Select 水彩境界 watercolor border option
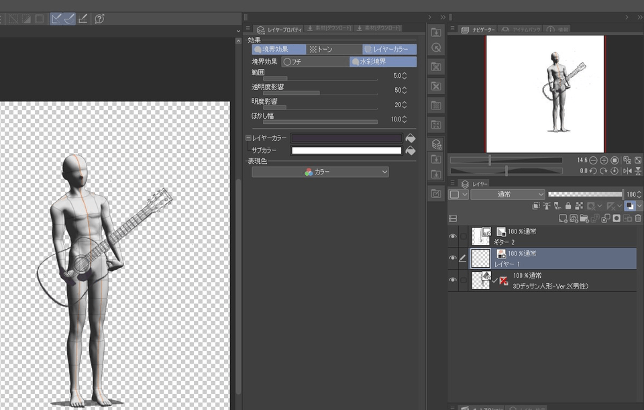This screenshot has width=644, height=410. pos(383,62)
